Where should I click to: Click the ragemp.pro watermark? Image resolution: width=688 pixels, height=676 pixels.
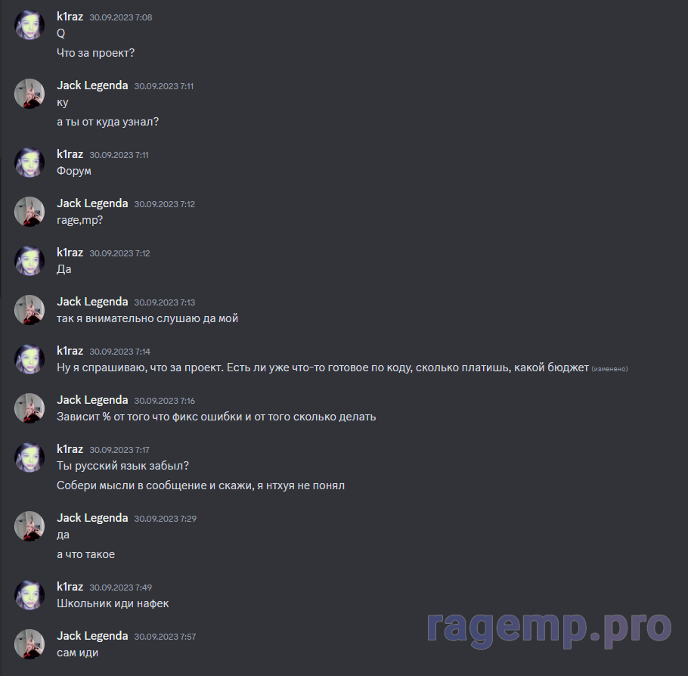pos(550,628)
